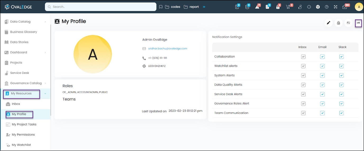Expand Data Catalog submenu chevron

point(45,22)
